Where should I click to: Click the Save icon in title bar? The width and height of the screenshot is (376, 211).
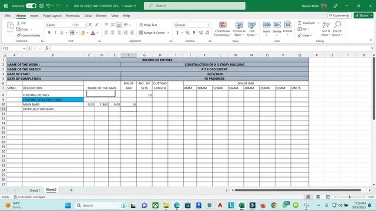coord(41,6)
